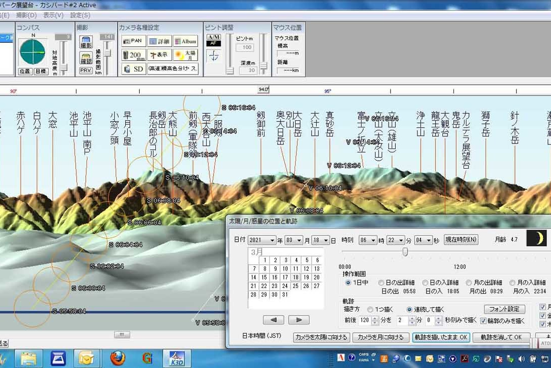Screen dimensions: 551x368
Task: Click the orange G taskbar icon
Action: 147,358
